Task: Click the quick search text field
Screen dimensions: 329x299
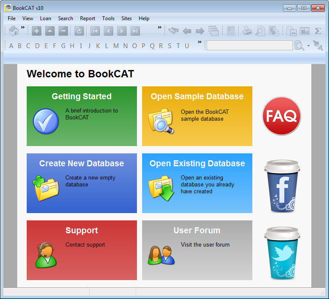Action: [x=249, y=46]
